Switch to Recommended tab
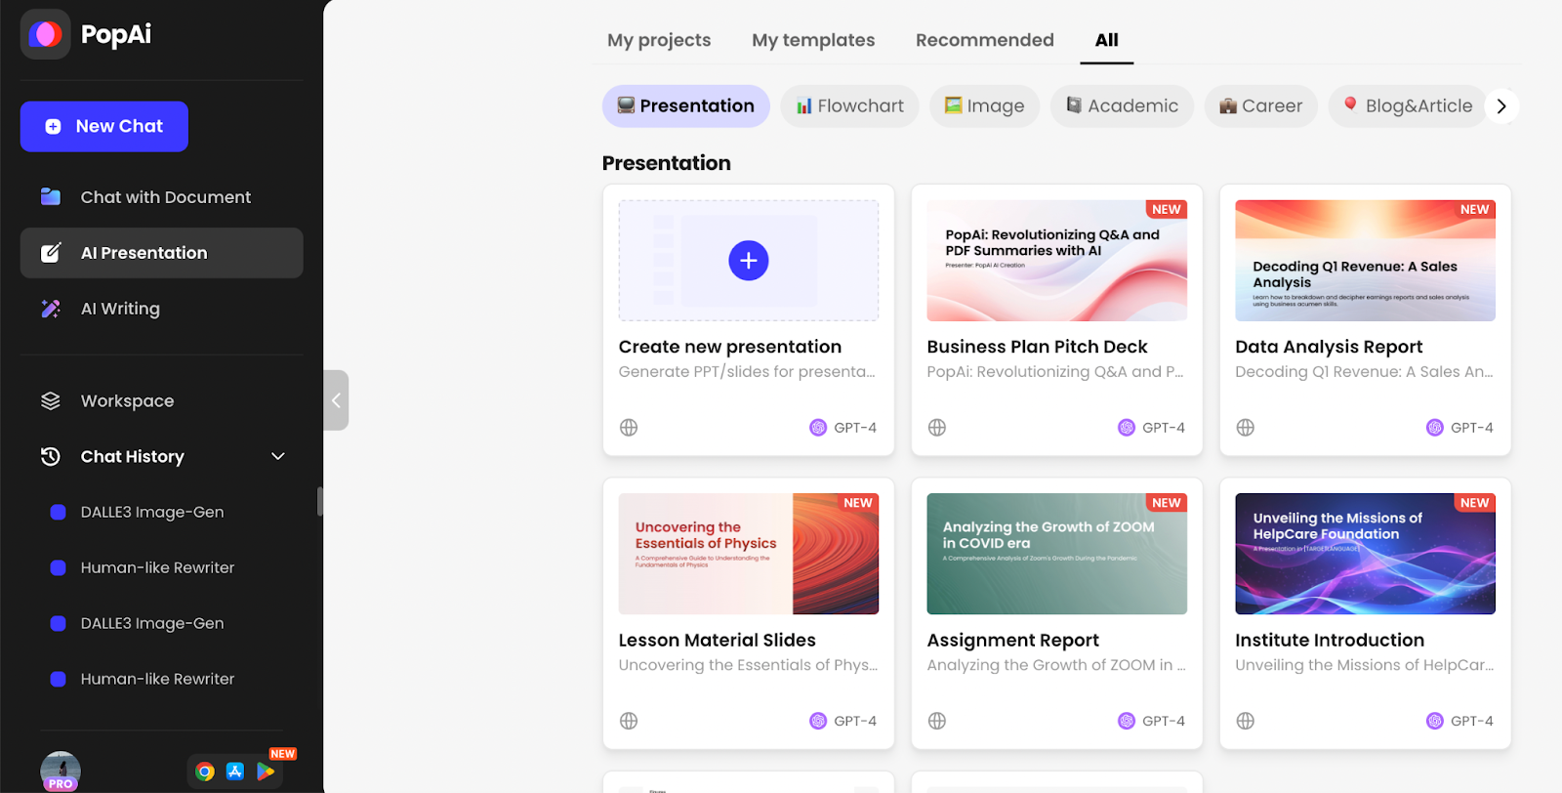Screen dimensions: 1562x793 coord(985,40)
